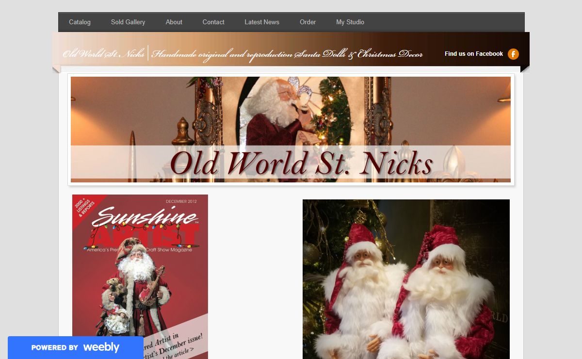Click the orange Facebook icon
Viewport: 582px width, 359px height.
(513, 54)
